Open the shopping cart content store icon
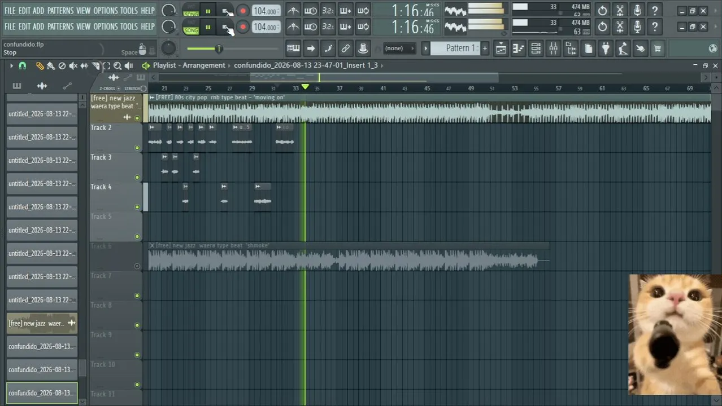 658,48
